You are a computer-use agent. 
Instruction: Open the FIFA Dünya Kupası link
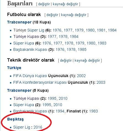(x=30, y=76)
